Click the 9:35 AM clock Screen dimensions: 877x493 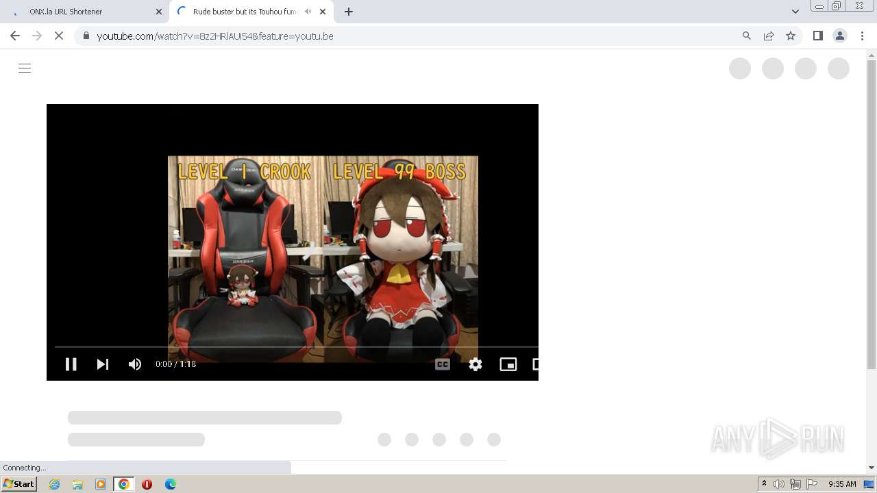coord(842,484)
